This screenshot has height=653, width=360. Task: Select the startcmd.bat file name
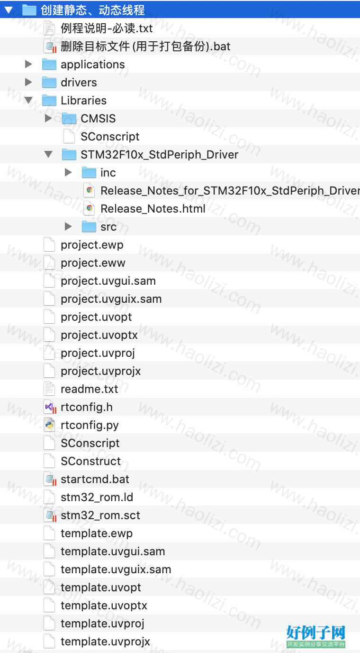95,479
